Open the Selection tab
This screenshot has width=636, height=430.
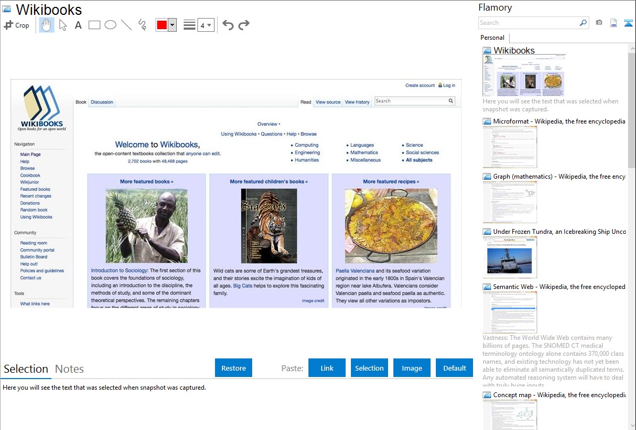click(26, 369)
